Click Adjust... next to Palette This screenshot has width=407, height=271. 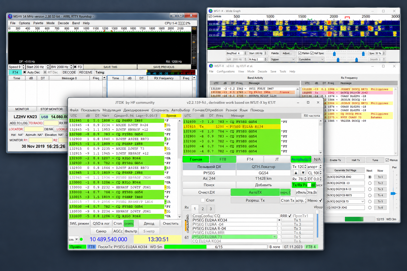pyautogui.click(x=287, y=53)
